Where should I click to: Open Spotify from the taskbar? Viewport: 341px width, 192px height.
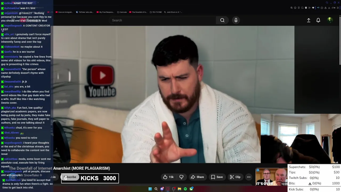(x=185, y=189)
